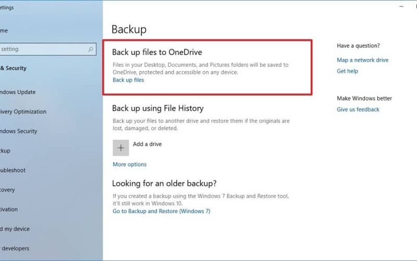Select Windows Update in the sidebar
Screen dimensions: 417x261
18,92
